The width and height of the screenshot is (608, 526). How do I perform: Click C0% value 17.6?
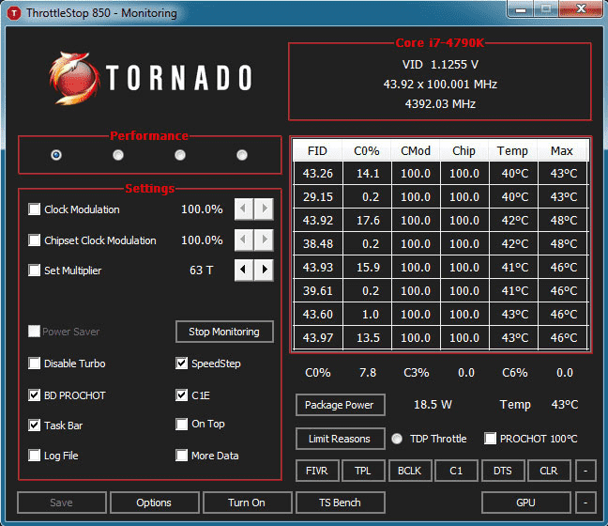point(367,221)
